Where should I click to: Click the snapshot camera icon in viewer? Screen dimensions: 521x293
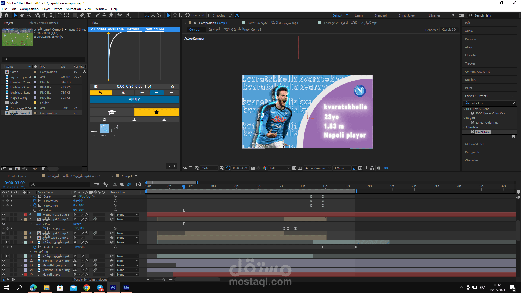coord(253,168)
